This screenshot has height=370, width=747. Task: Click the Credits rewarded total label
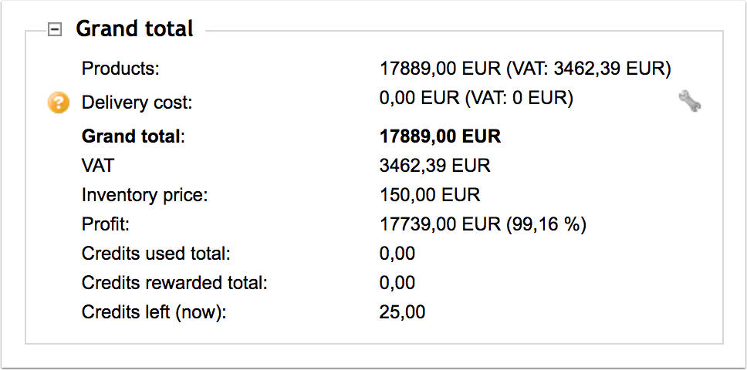coord(174,284)
